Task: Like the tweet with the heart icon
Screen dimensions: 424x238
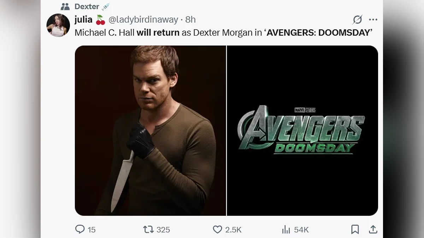Action: [217, 230]
